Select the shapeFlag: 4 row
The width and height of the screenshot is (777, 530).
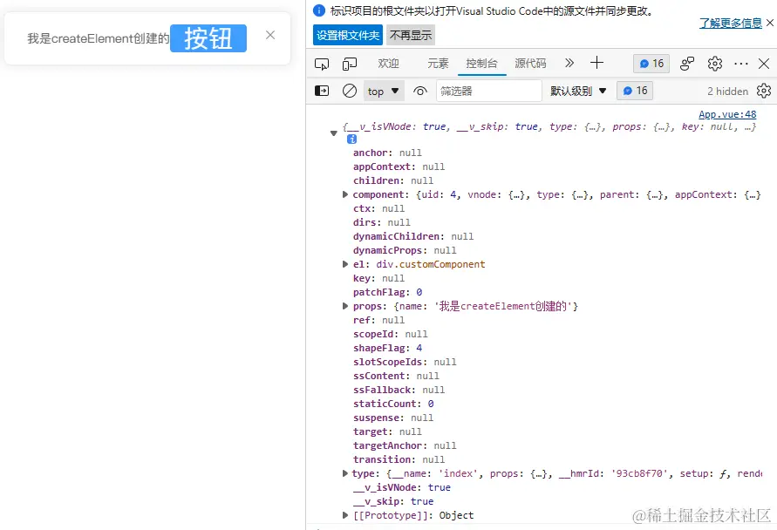click(387, 348)
